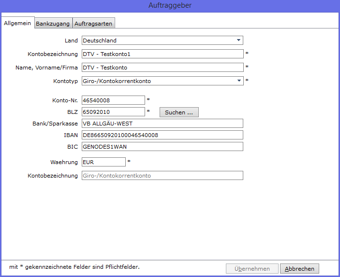The height and width of the screenshot is (277, 340).
Task: Open the Auftragsarten tab
Action: (93, 23)
